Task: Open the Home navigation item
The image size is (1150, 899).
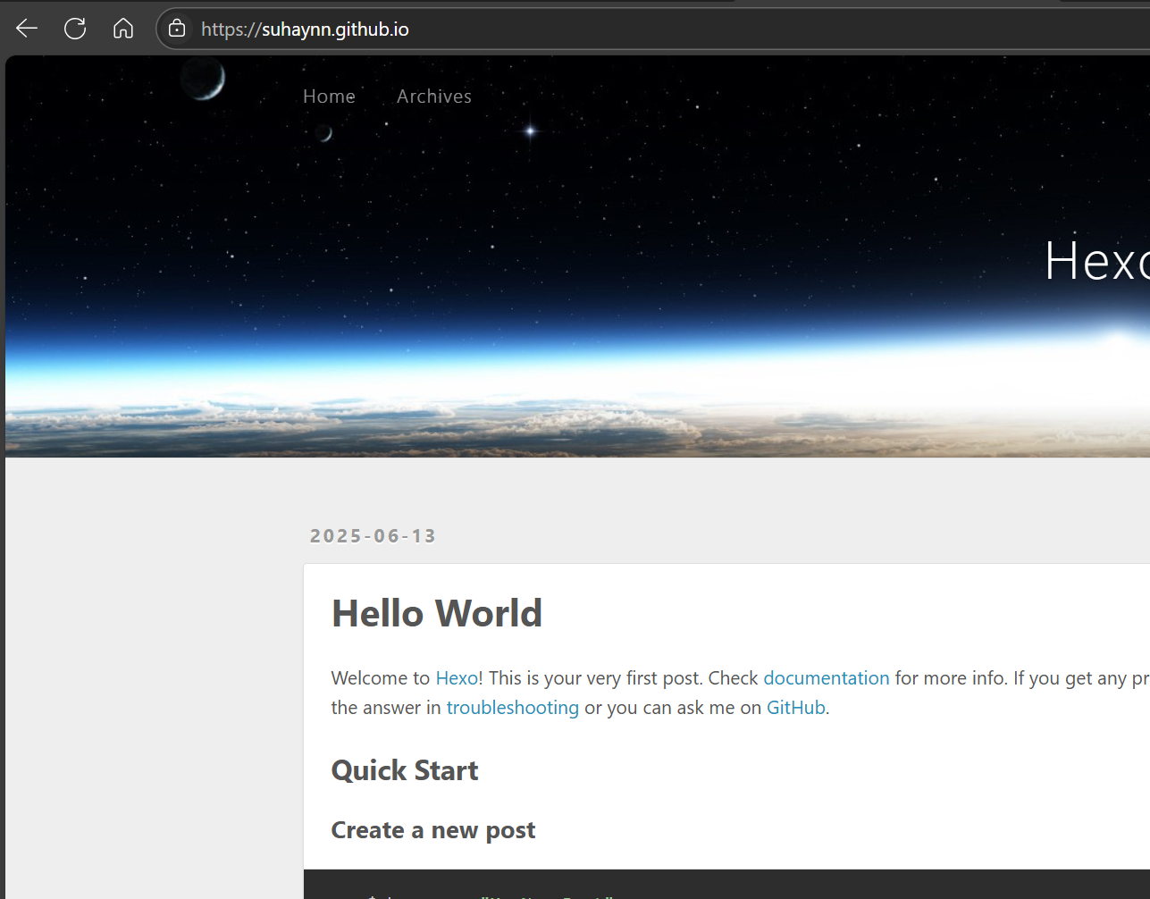Action: [329, 97]
